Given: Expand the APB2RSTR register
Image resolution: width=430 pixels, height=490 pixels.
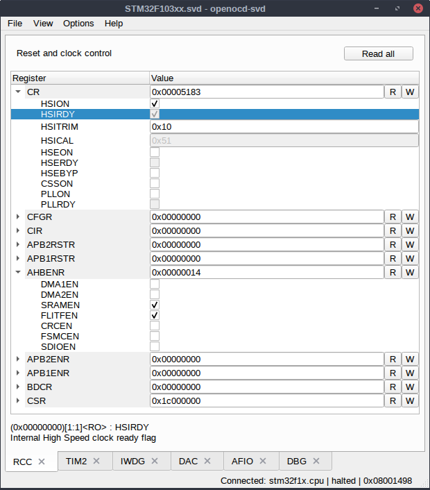Looking at the screenshot, I should tap(18, 244).
